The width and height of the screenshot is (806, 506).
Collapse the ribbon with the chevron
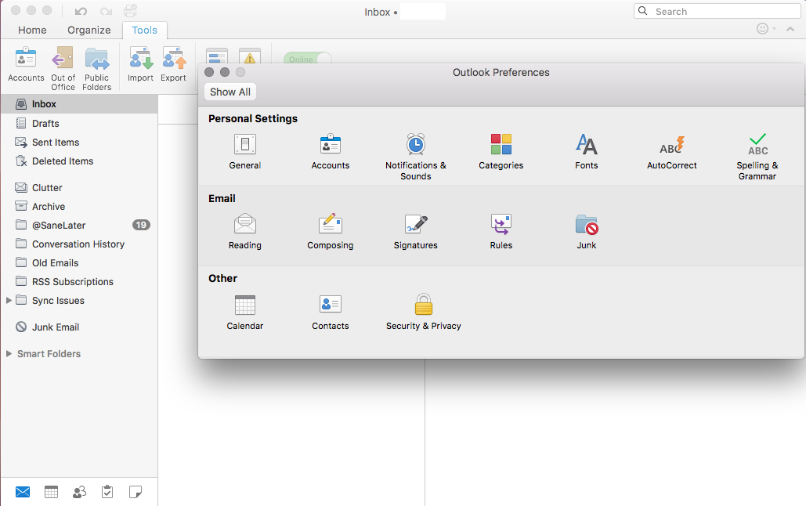[790, 29]
